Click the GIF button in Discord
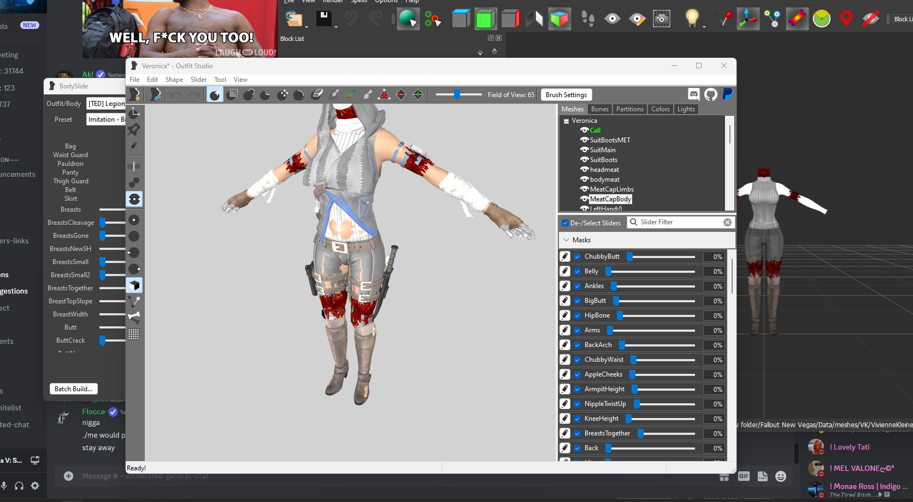The image size is (913, 502). [x=744, y=476]
